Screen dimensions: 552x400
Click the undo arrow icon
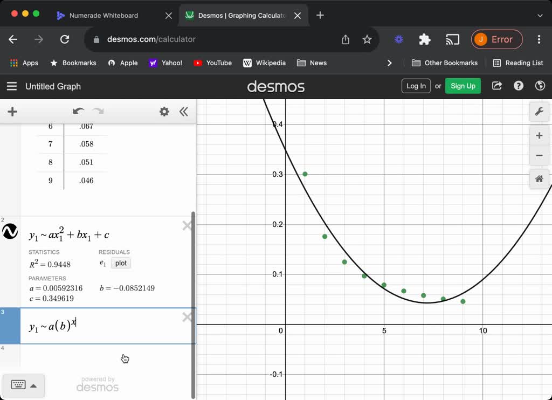(79, 111)
